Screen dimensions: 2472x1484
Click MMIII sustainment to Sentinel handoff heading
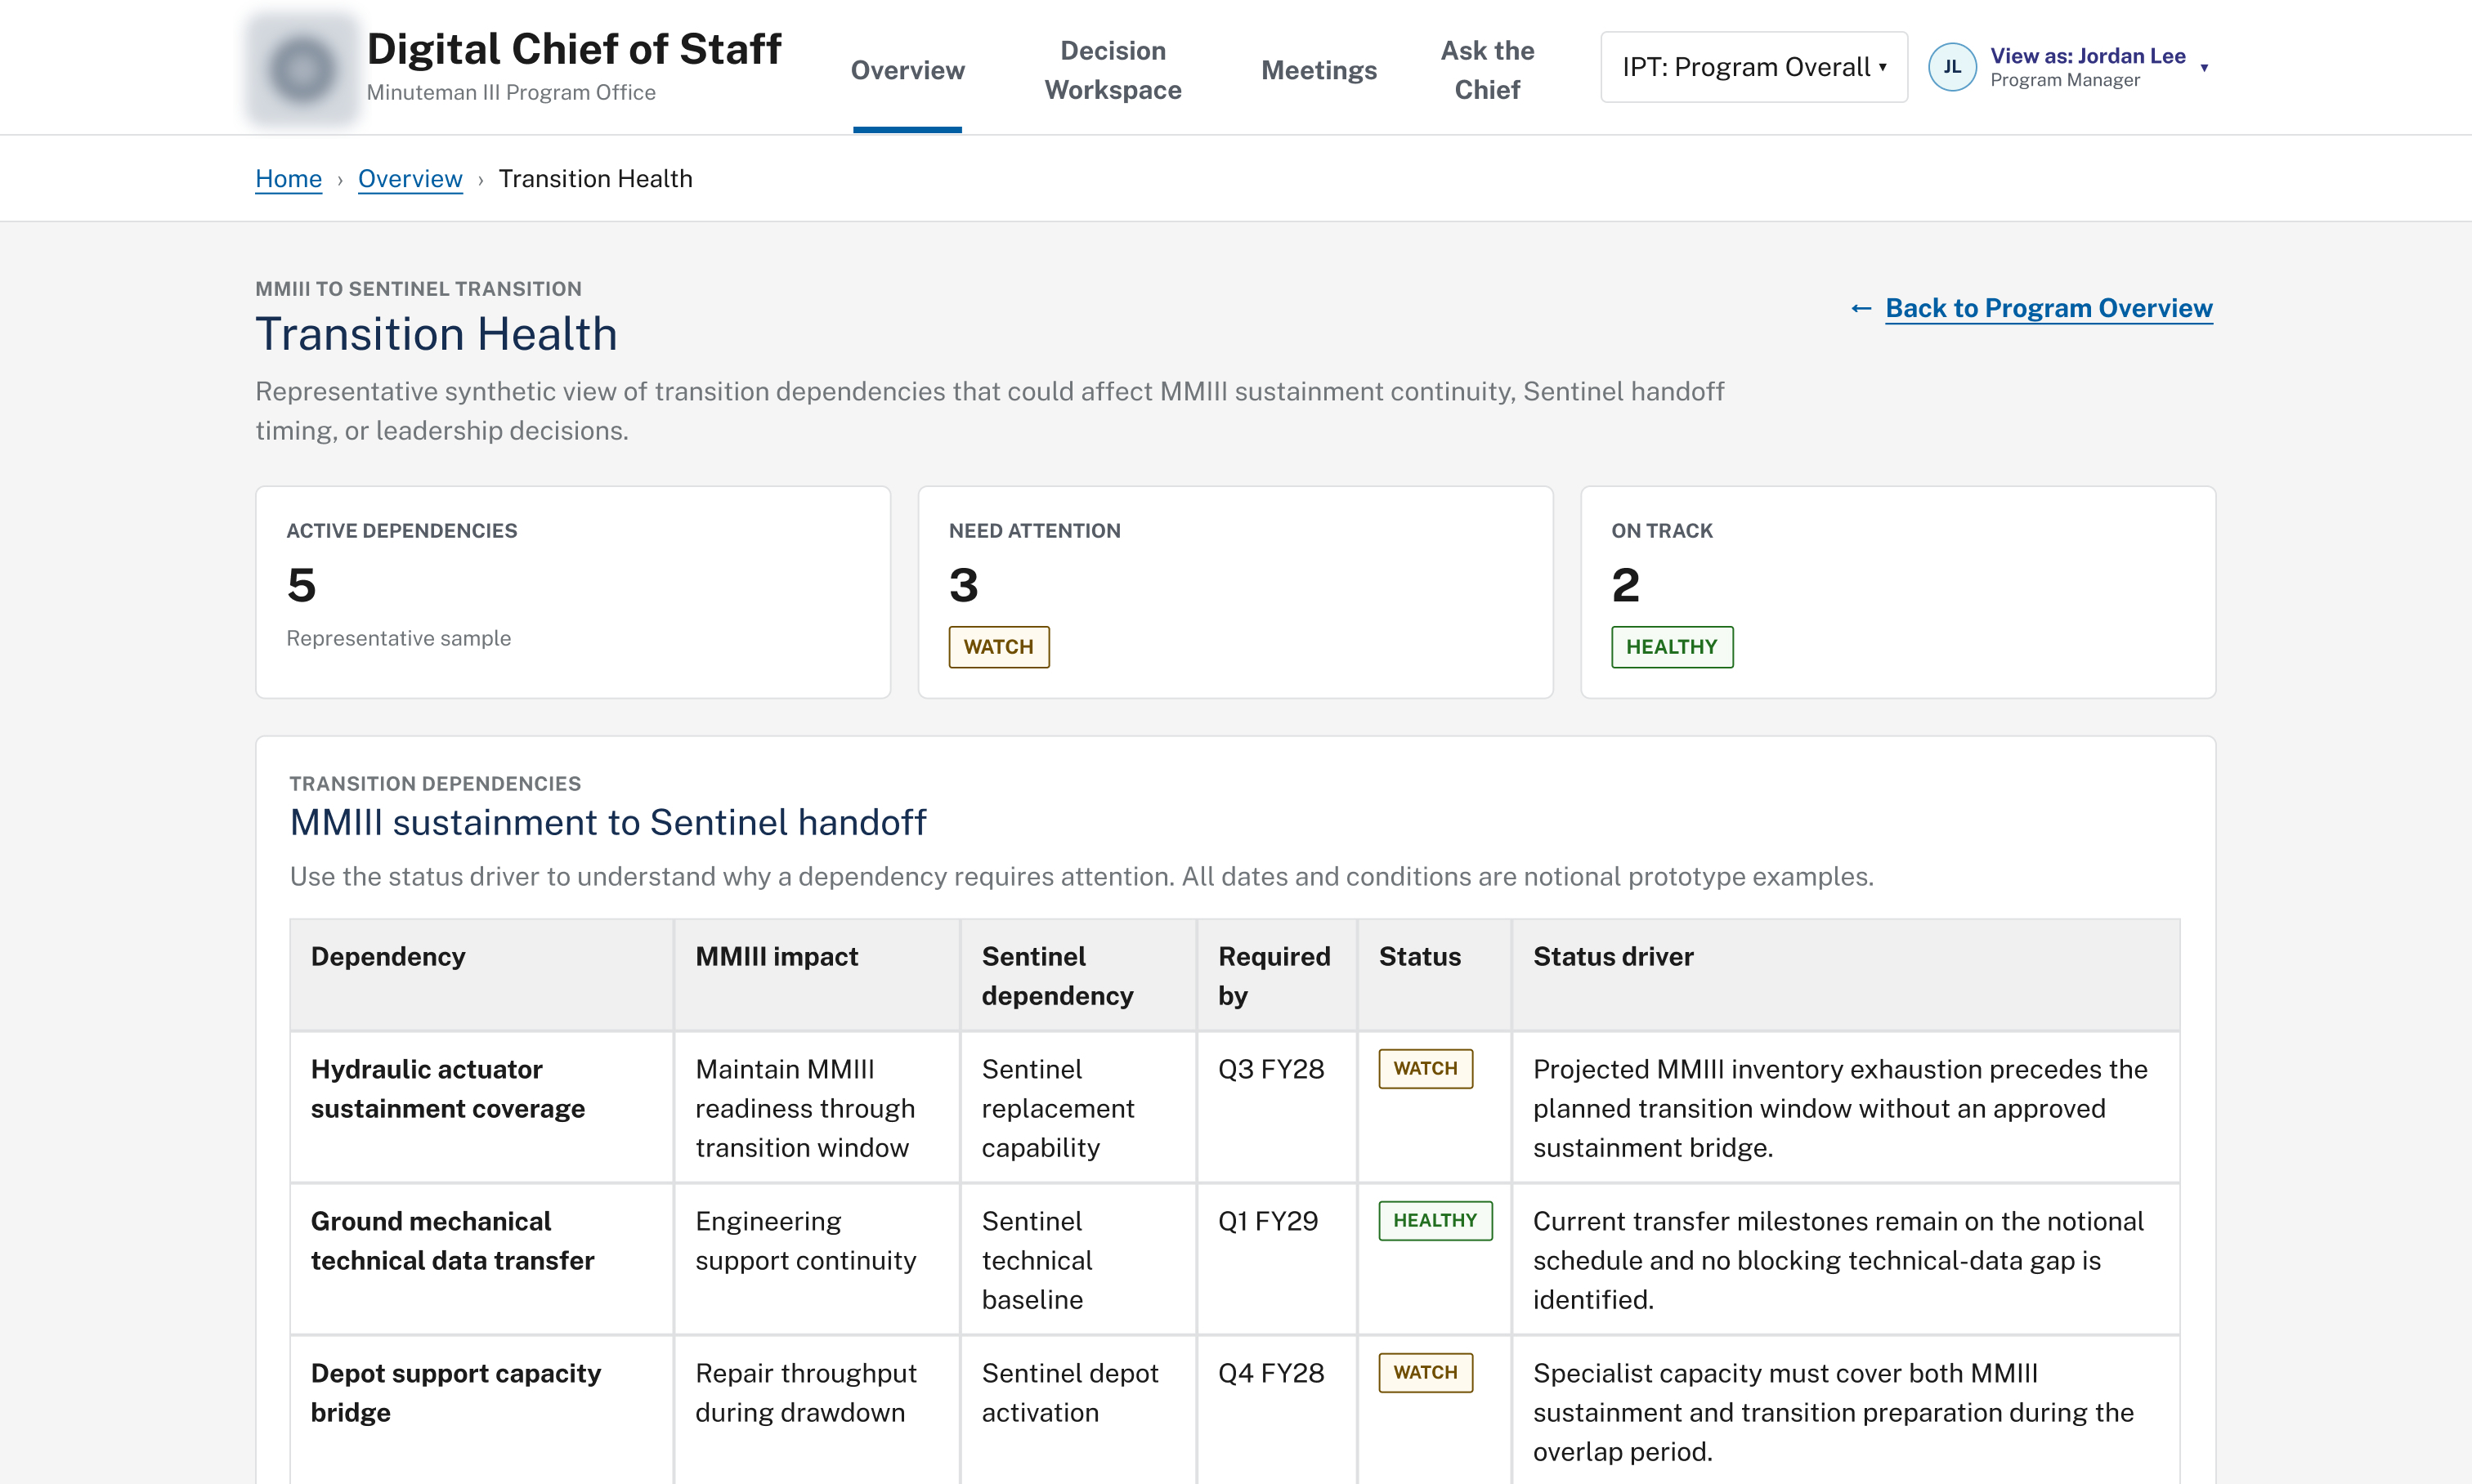pos(608,822)
